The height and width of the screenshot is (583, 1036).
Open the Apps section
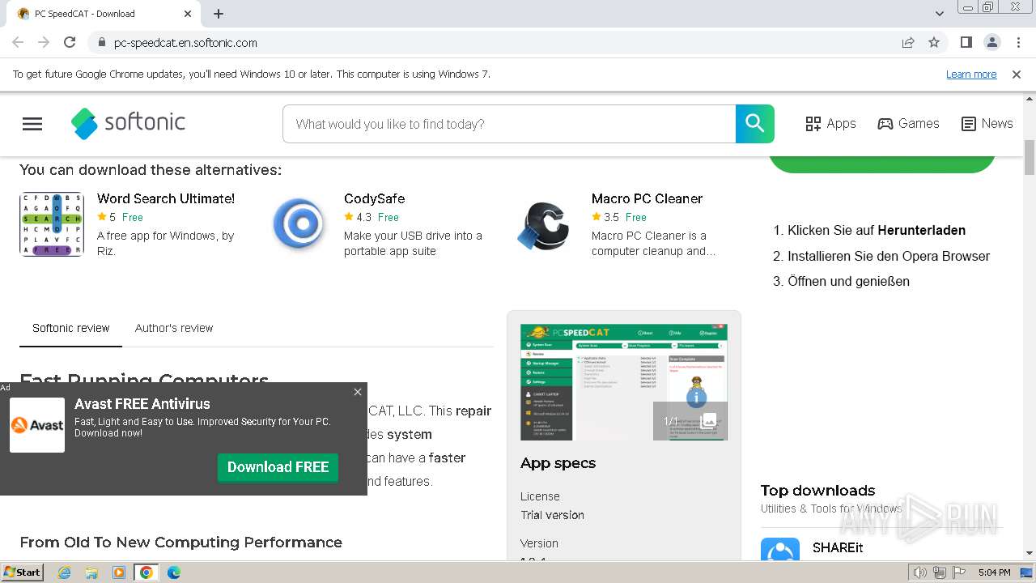click(x=830, y=124)
